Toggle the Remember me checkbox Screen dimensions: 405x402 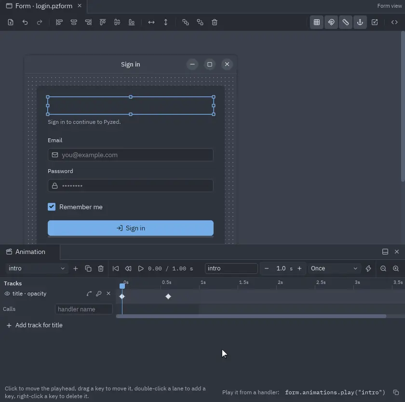tap(52, 207)
